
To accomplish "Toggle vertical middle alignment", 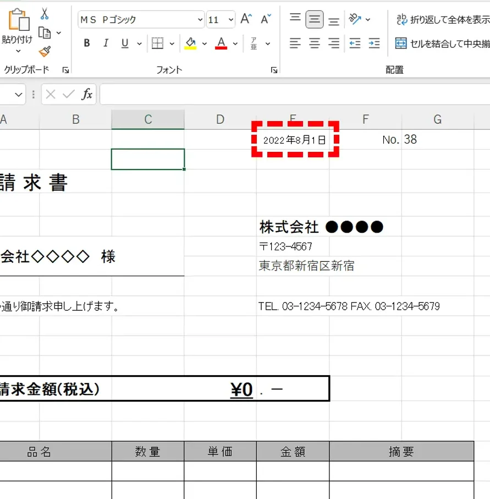I will [x=315, y=19].
